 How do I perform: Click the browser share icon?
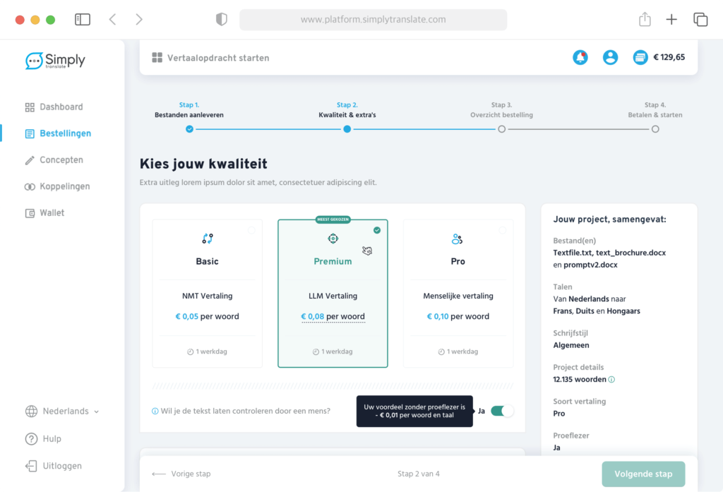click(645, 20)
